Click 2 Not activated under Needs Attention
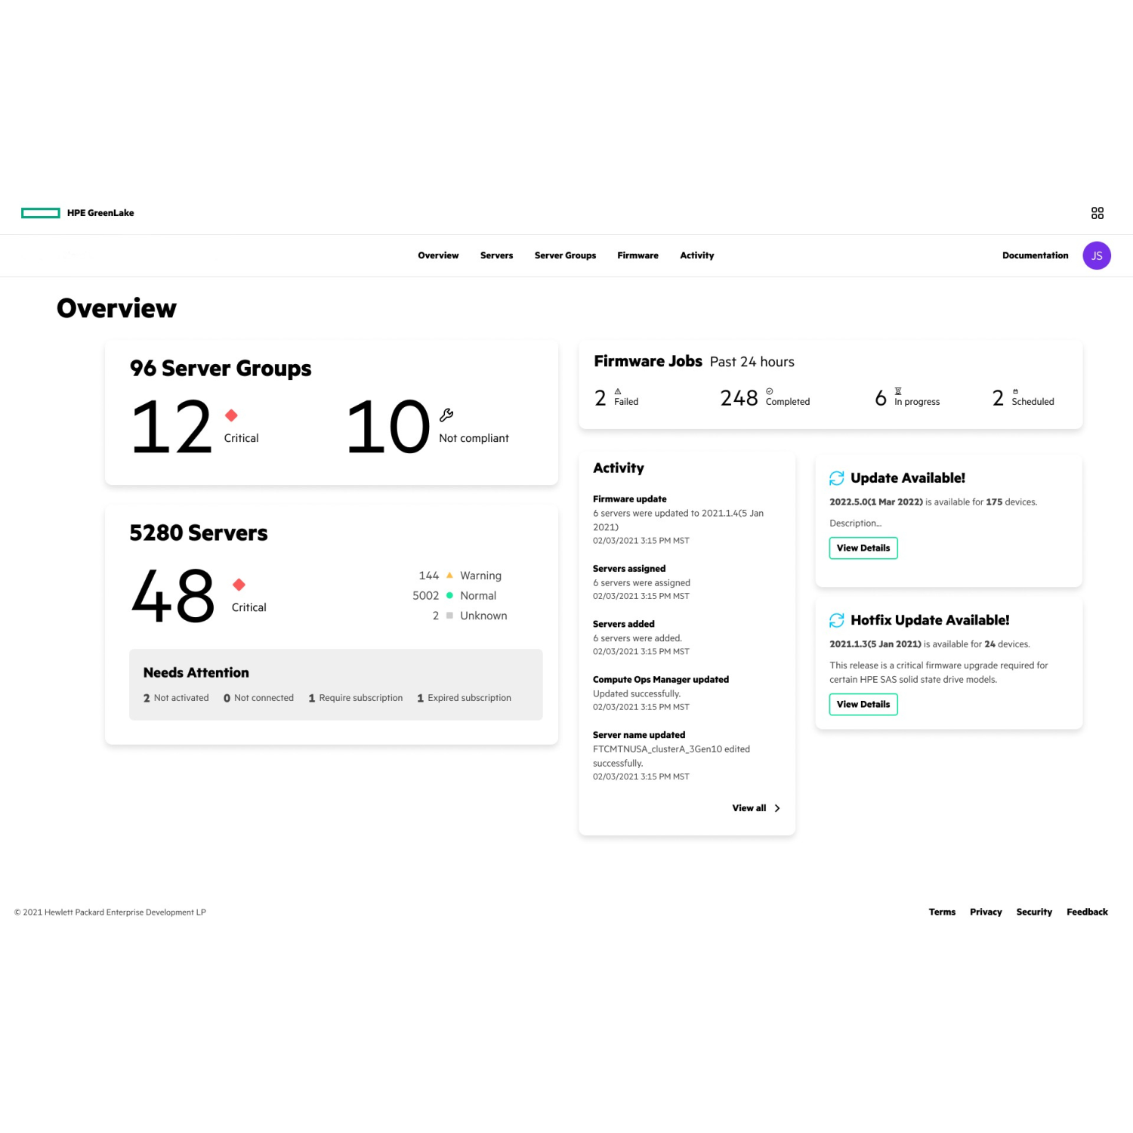This screenshot has height=1133, width=1133. (176, 698)
